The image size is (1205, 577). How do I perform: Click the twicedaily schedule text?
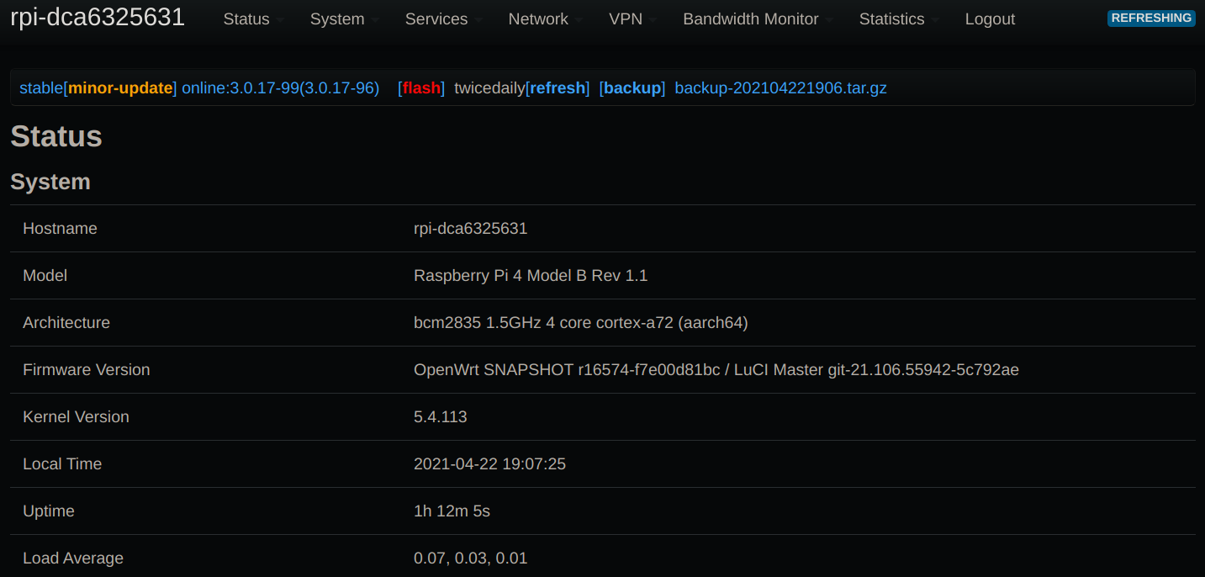[489, 88]
